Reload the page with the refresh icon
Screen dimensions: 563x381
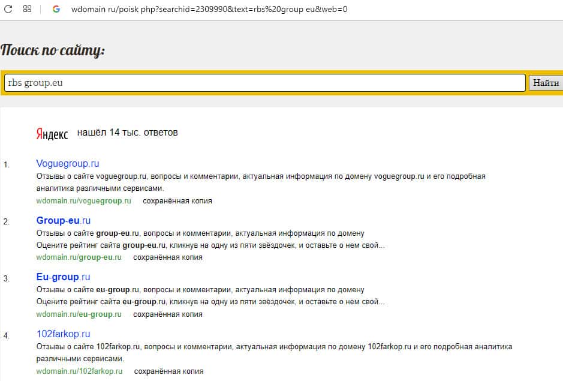pyautogui.click(x=8, y=9)
